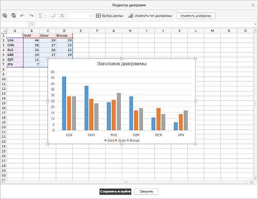Click the USA cell
This screenshot has height=199, width=258.
coord(15,40)
